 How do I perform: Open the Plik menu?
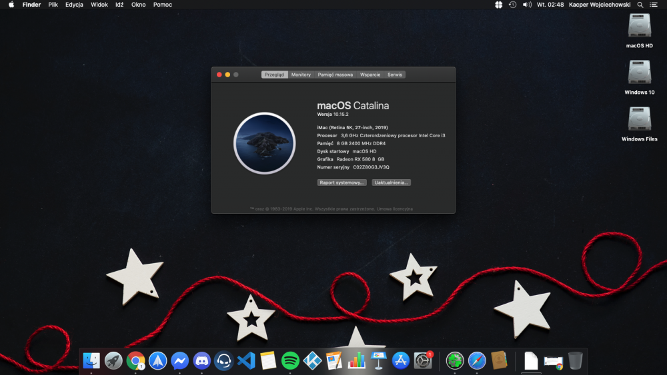point(53,5)
